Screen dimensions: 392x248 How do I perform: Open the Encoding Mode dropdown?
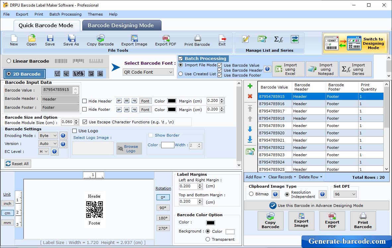click(x=48, y=136)
